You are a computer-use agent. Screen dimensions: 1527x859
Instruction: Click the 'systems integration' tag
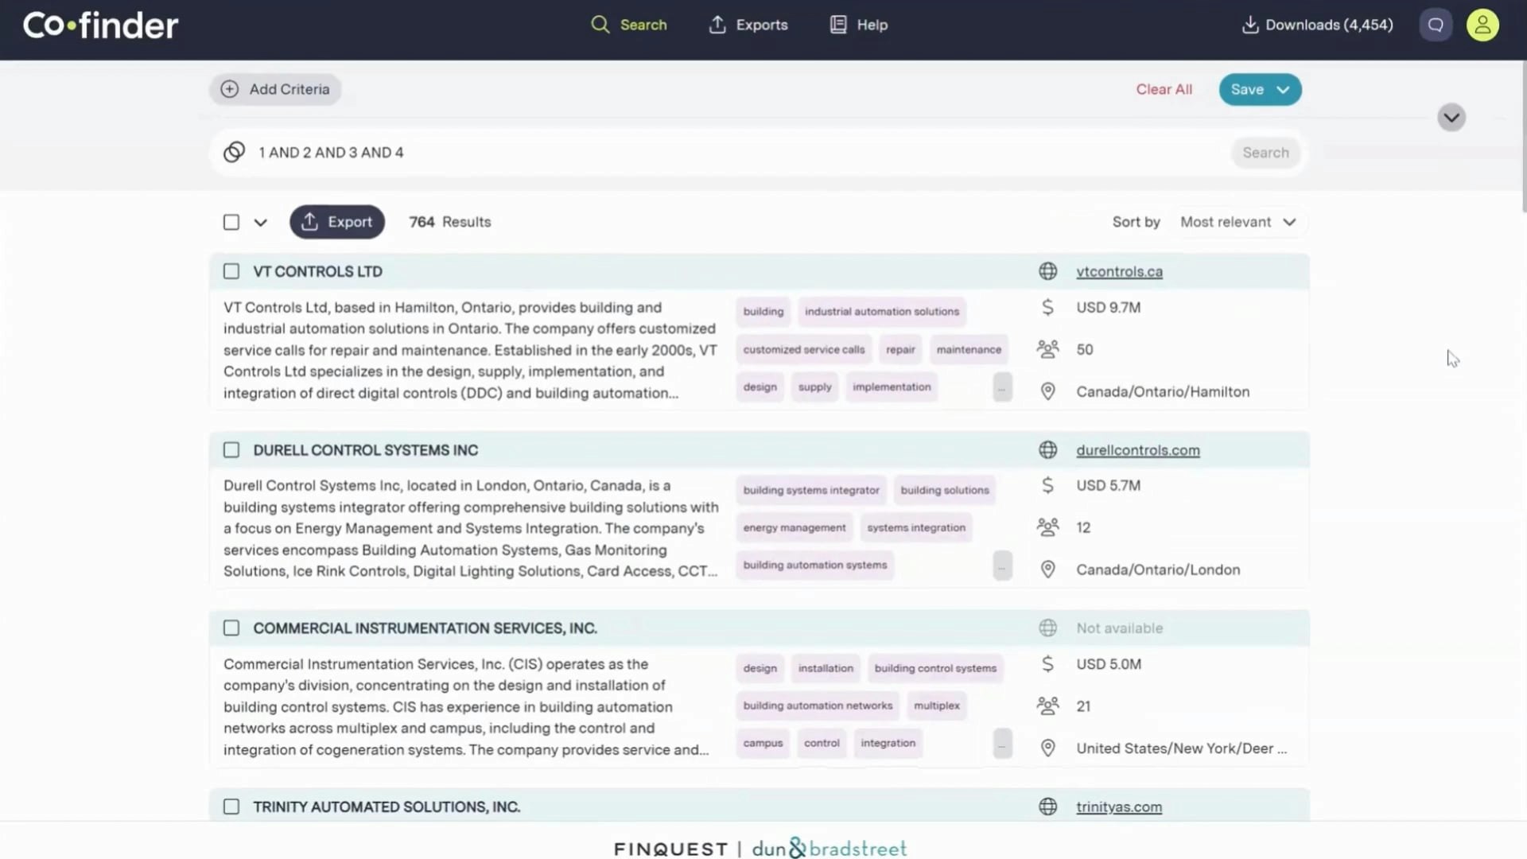(x=916, y=527)
